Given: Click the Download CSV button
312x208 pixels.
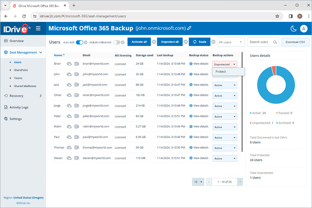Looking at the screenshot, I should click(x=295, y=42).
